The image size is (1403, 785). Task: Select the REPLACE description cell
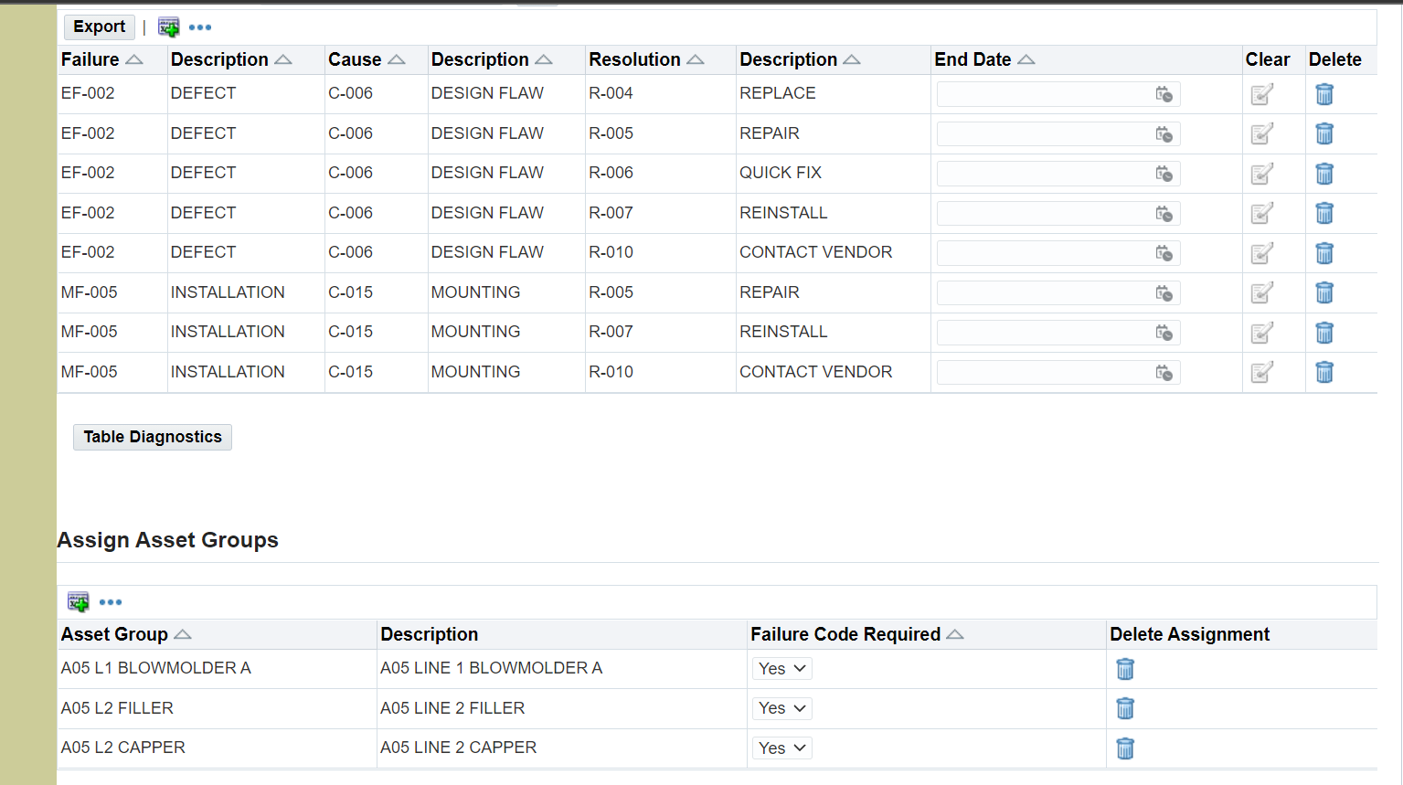tap(778, 93)
